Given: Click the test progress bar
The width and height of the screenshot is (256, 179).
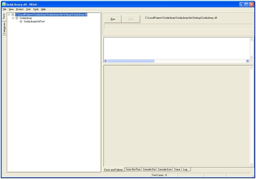Looking at the screenshot, I should point(178,27).
